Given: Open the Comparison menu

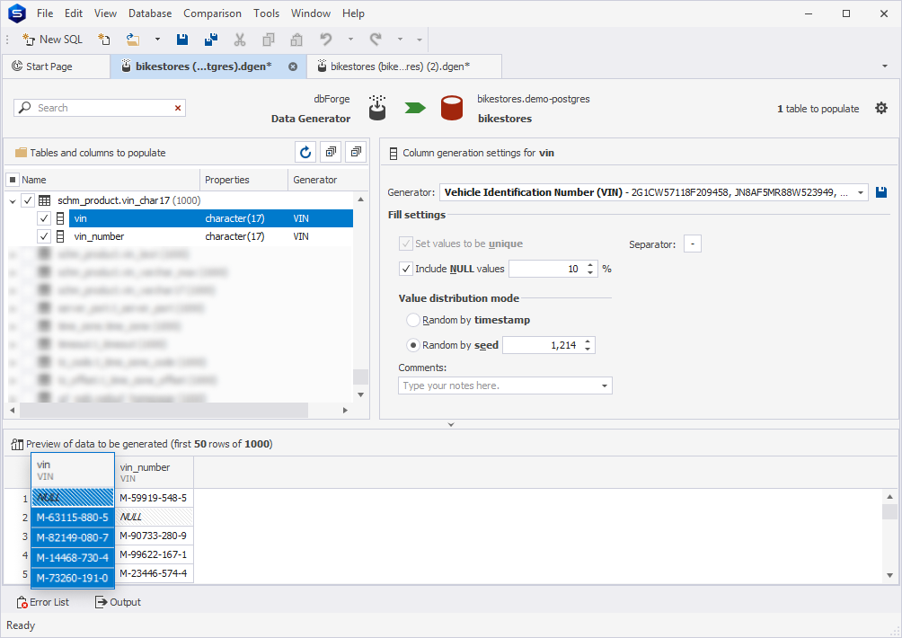Looking at the screenshot, I should pyautogui.click(x=212, y=13).
